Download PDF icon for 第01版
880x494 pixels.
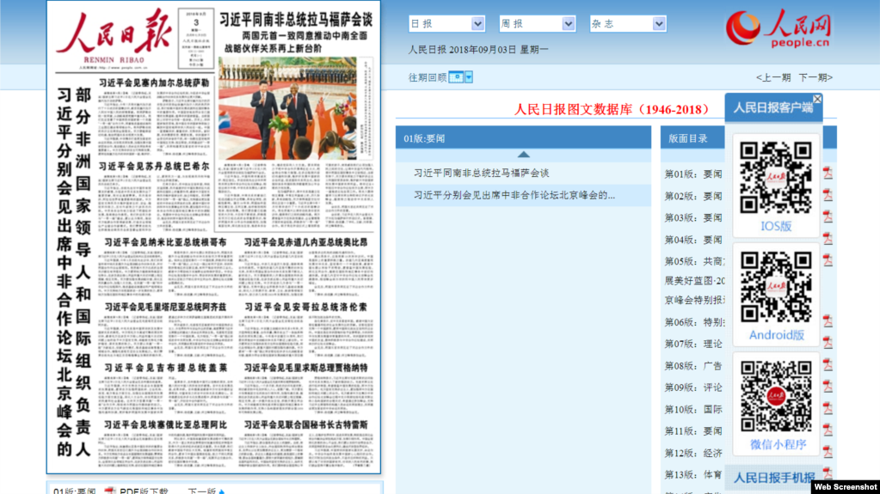click(x=828, y=174)
